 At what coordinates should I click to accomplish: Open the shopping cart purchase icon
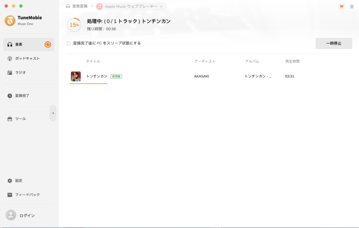click(341, 6)
